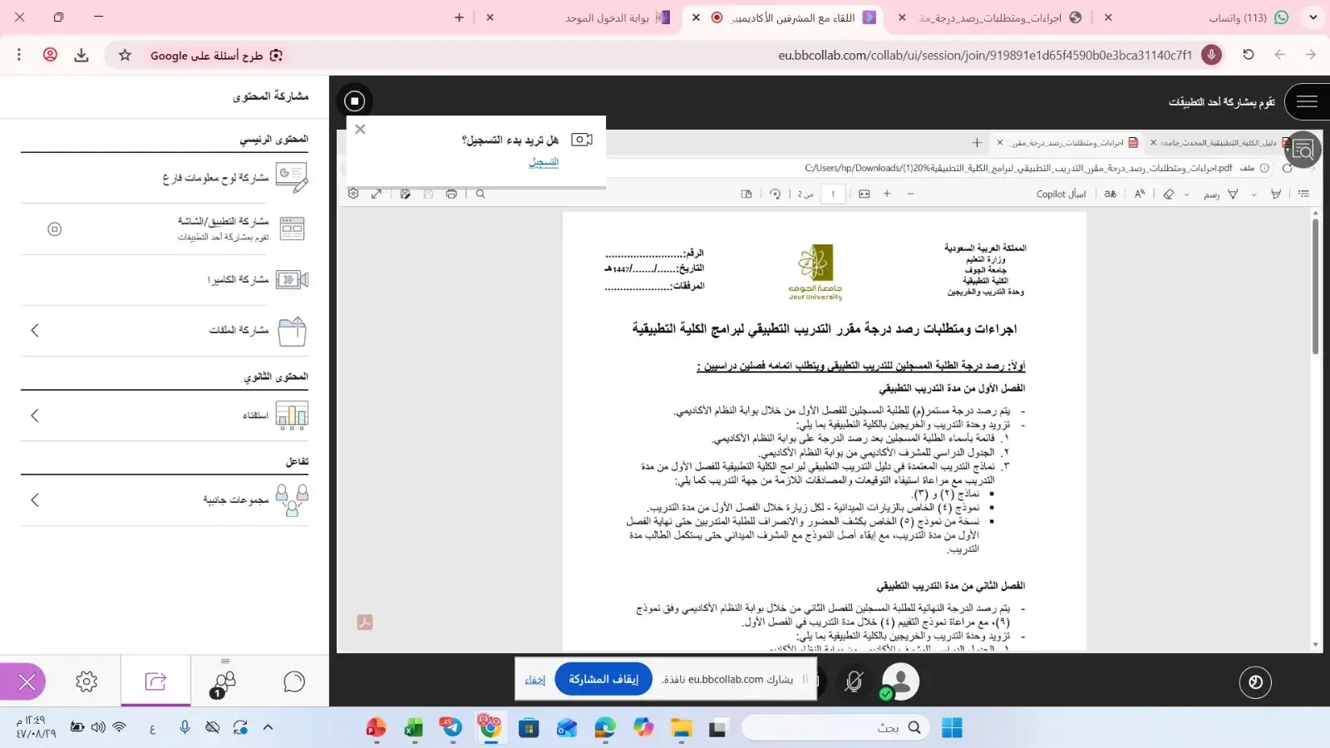Stop sharing via circle beside مشاركة التطبيق/الشاشة
1330x748 pixels.
(55, 229)
